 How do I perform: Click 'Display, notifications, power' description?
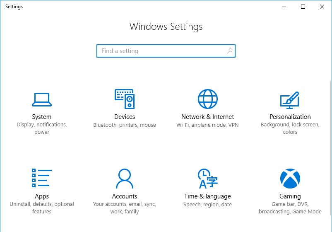point(42,128)
